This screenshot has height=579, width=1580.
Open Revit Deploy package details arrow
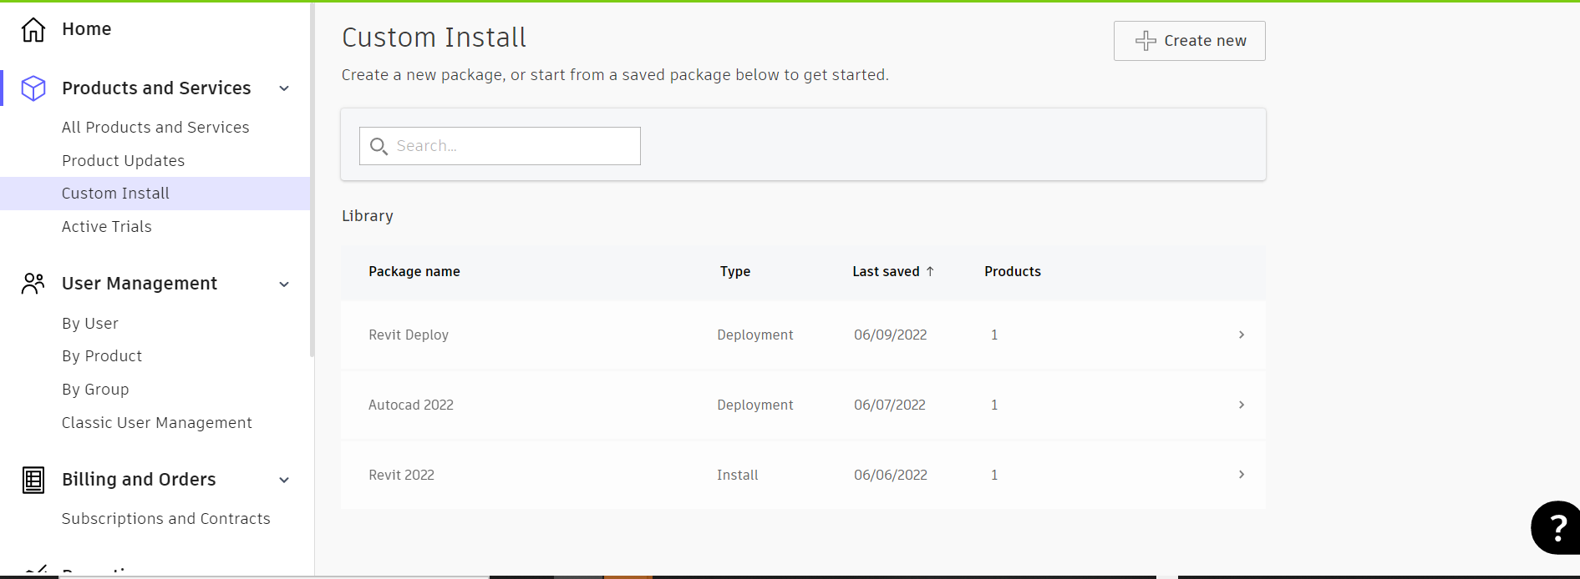(x=1242, y=335)
